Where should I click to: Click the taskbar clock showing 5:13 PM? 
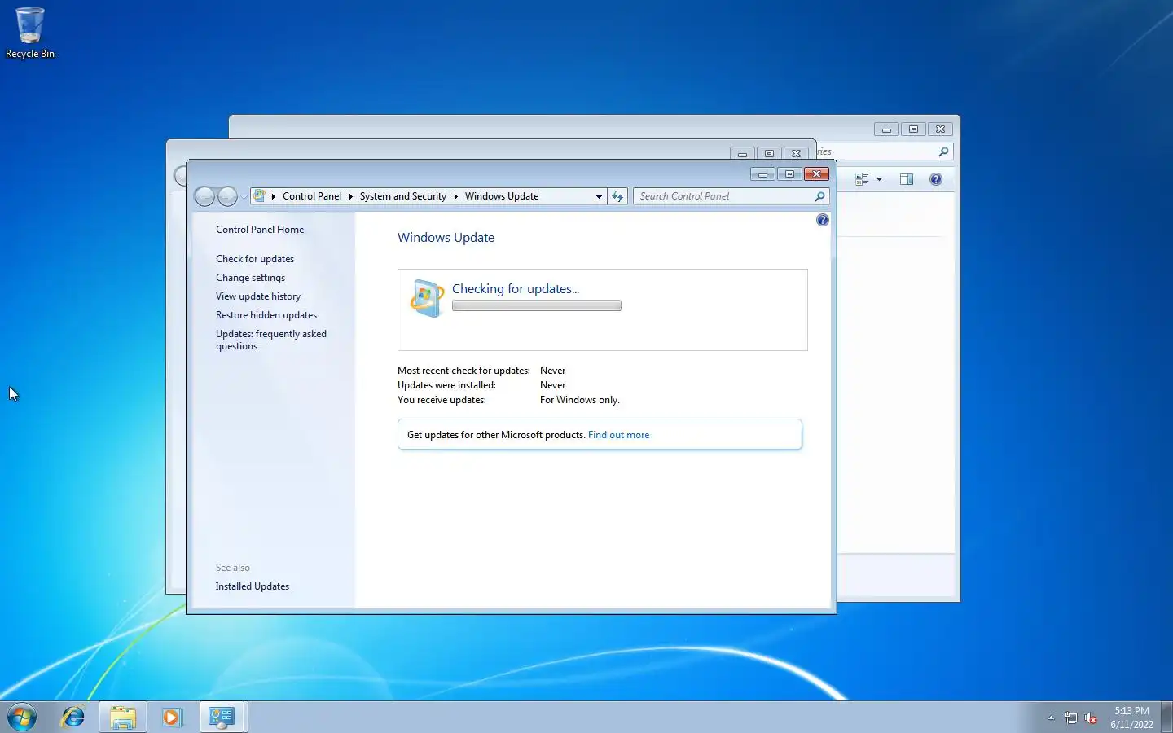(x=1131, y=718)
